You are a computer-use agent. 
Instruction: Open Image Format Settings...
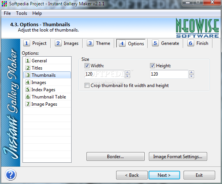178,157
